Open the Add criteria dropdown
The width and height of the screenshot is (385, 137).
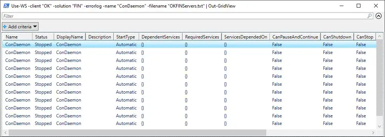point(20,26)
